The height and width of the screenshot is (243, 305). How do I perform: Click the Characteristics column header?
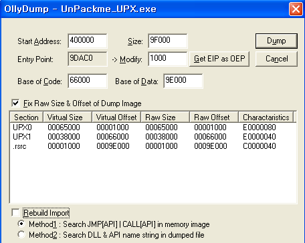click(266, 117)
